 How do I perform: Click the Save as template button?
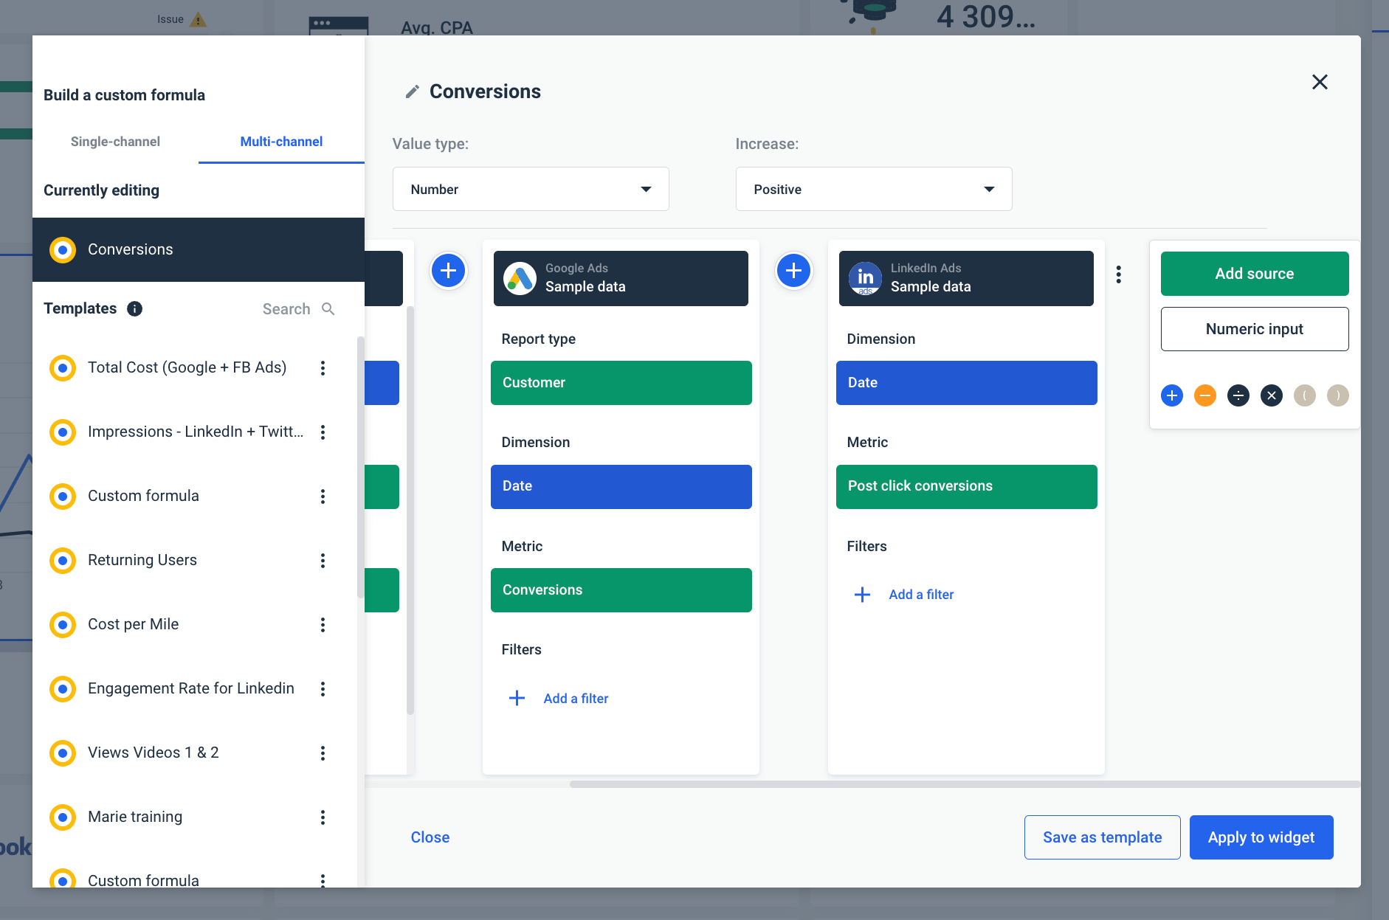click(x=1102, y=837)
